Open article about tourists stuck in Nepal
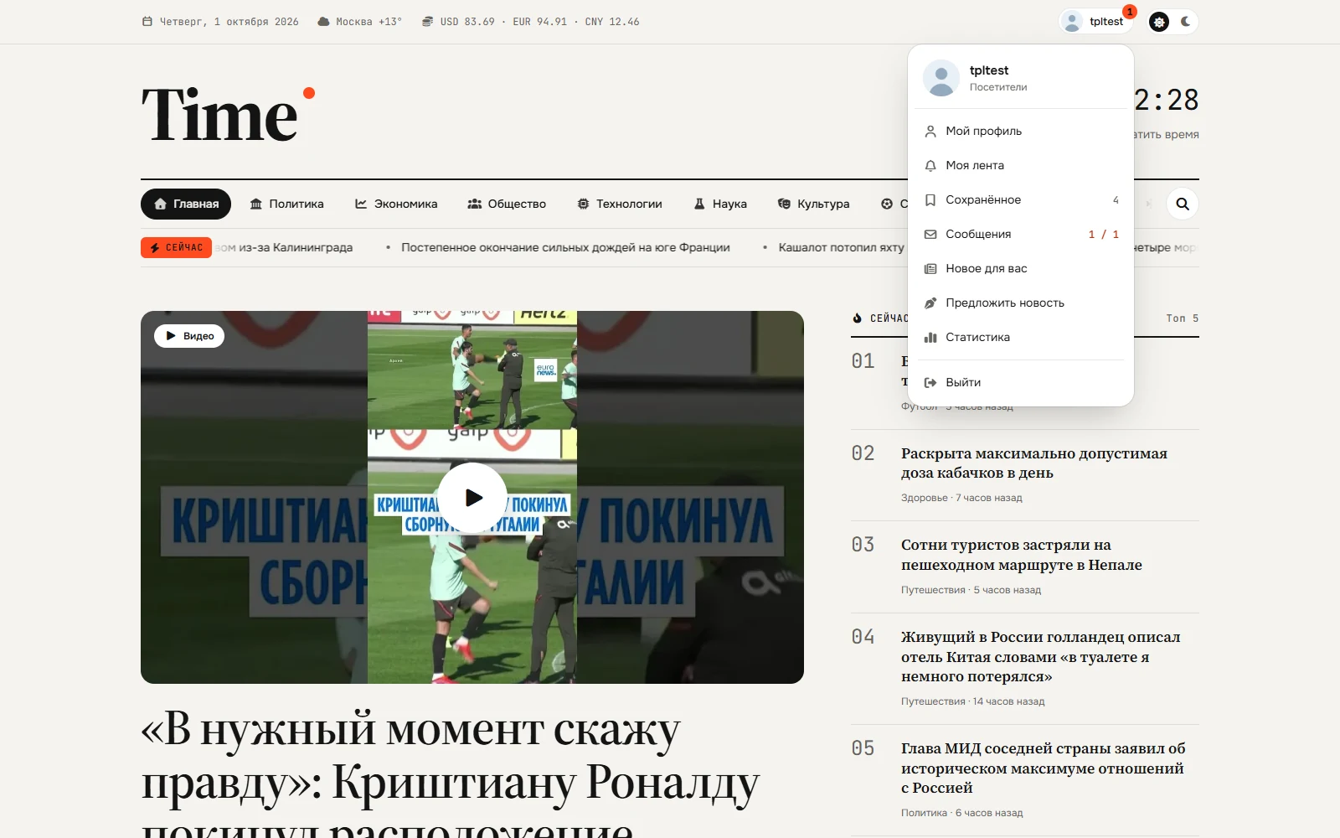The width and height of the screenshot is (1340, 838). (x=1022, y=555)
